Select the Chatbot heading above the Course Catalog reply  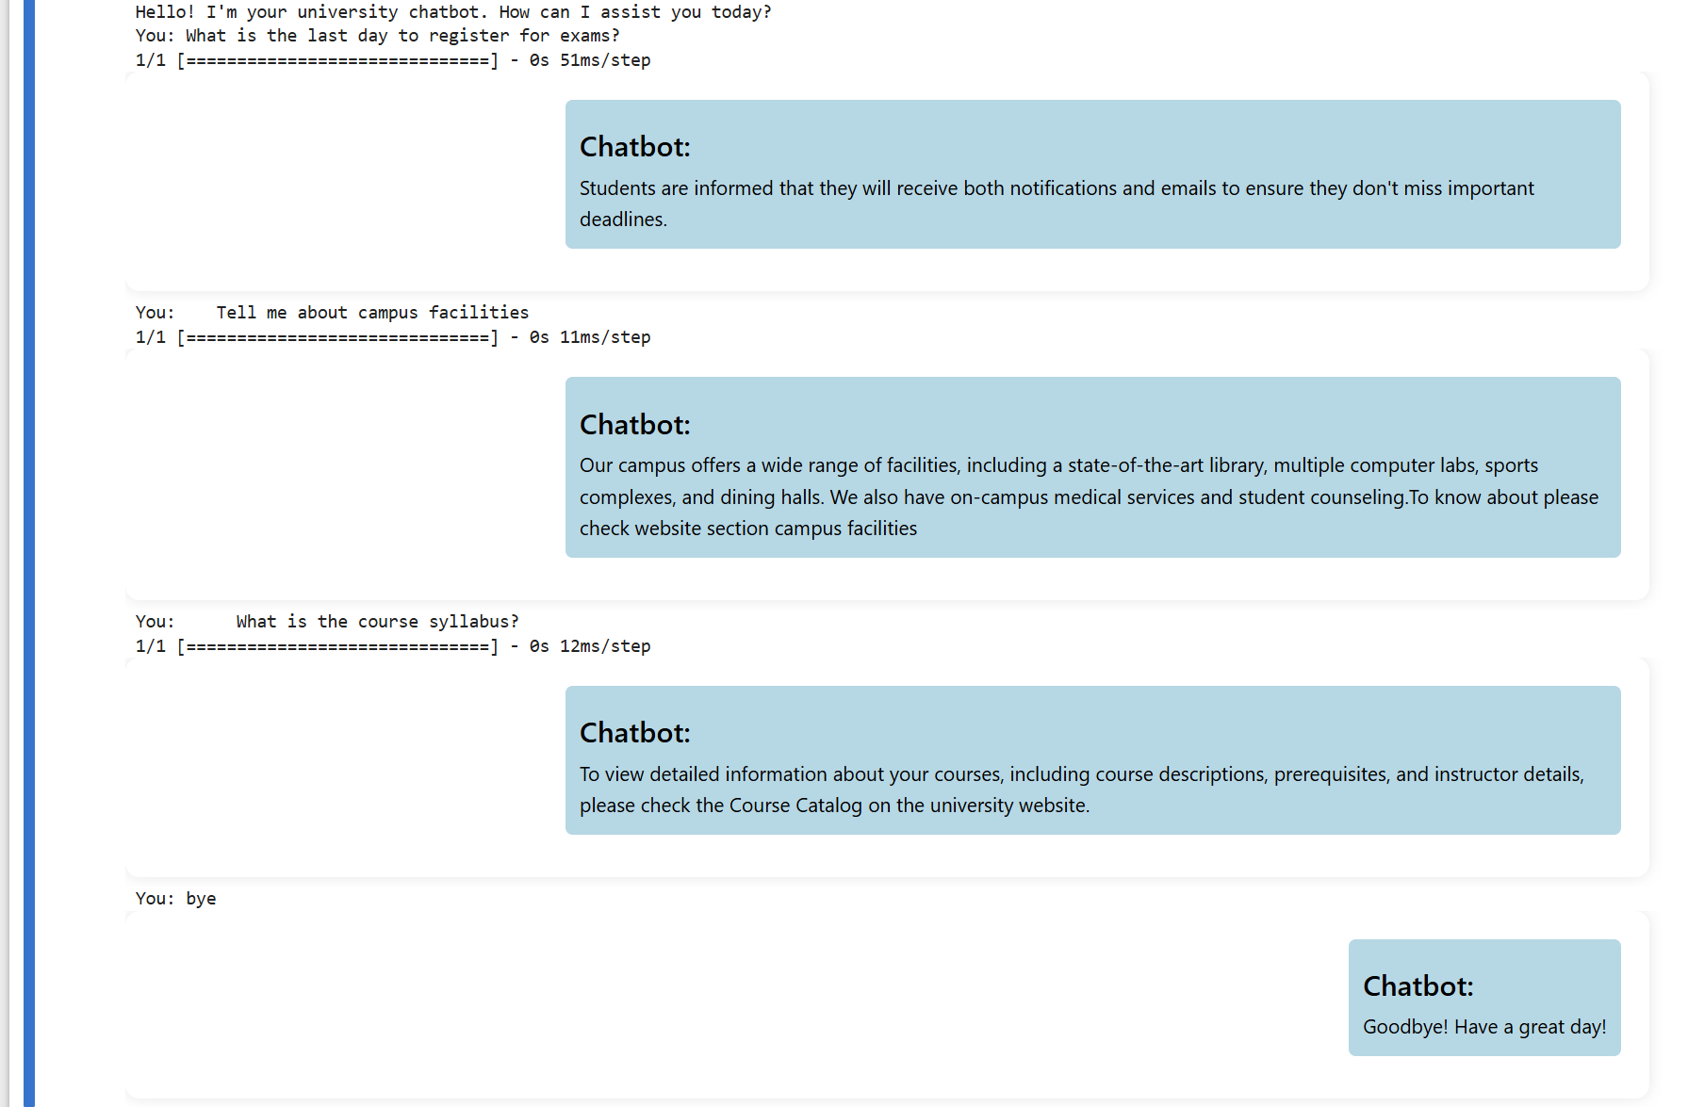pyautogui.click(x=634, y=733)
